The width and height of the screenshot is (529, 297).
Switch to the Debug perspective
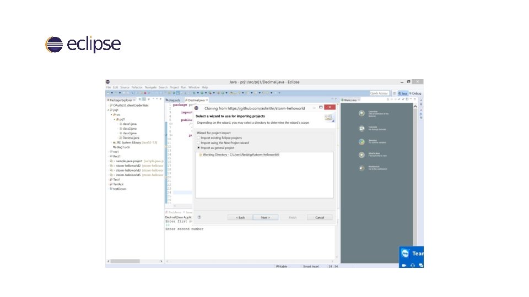[x=415, y=94]
